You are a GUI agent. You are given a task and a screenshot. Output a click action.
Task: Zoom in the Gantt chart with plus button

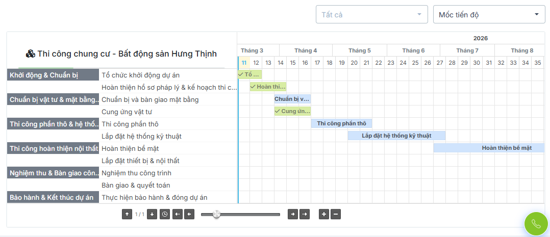pyautogui.click(x=324, y=214)
